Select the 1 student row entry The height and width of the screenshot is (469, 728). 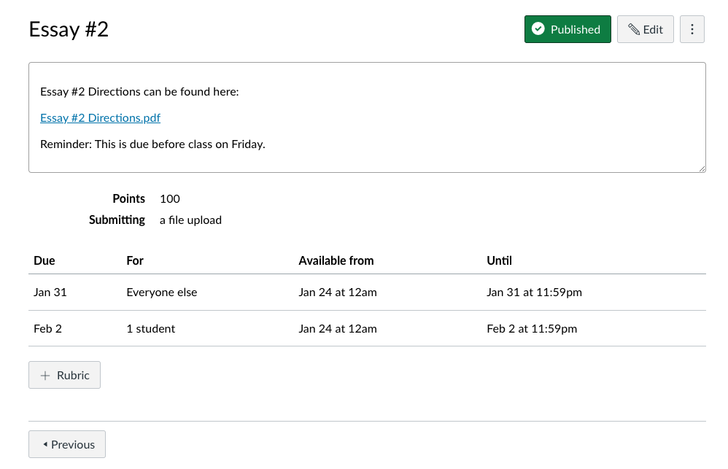point(150,329)
